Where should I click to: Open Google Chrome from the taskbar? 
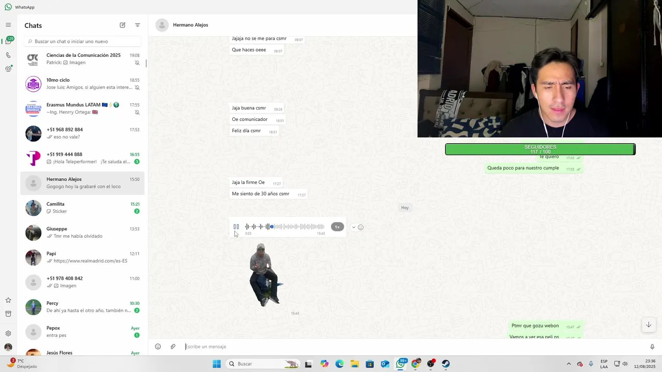tap(415, 364)
